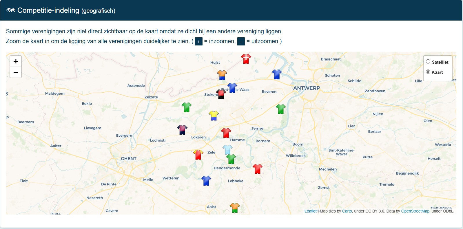Select the Kaart radio option
Screen dimensions: 463x229
click(428, 72)
